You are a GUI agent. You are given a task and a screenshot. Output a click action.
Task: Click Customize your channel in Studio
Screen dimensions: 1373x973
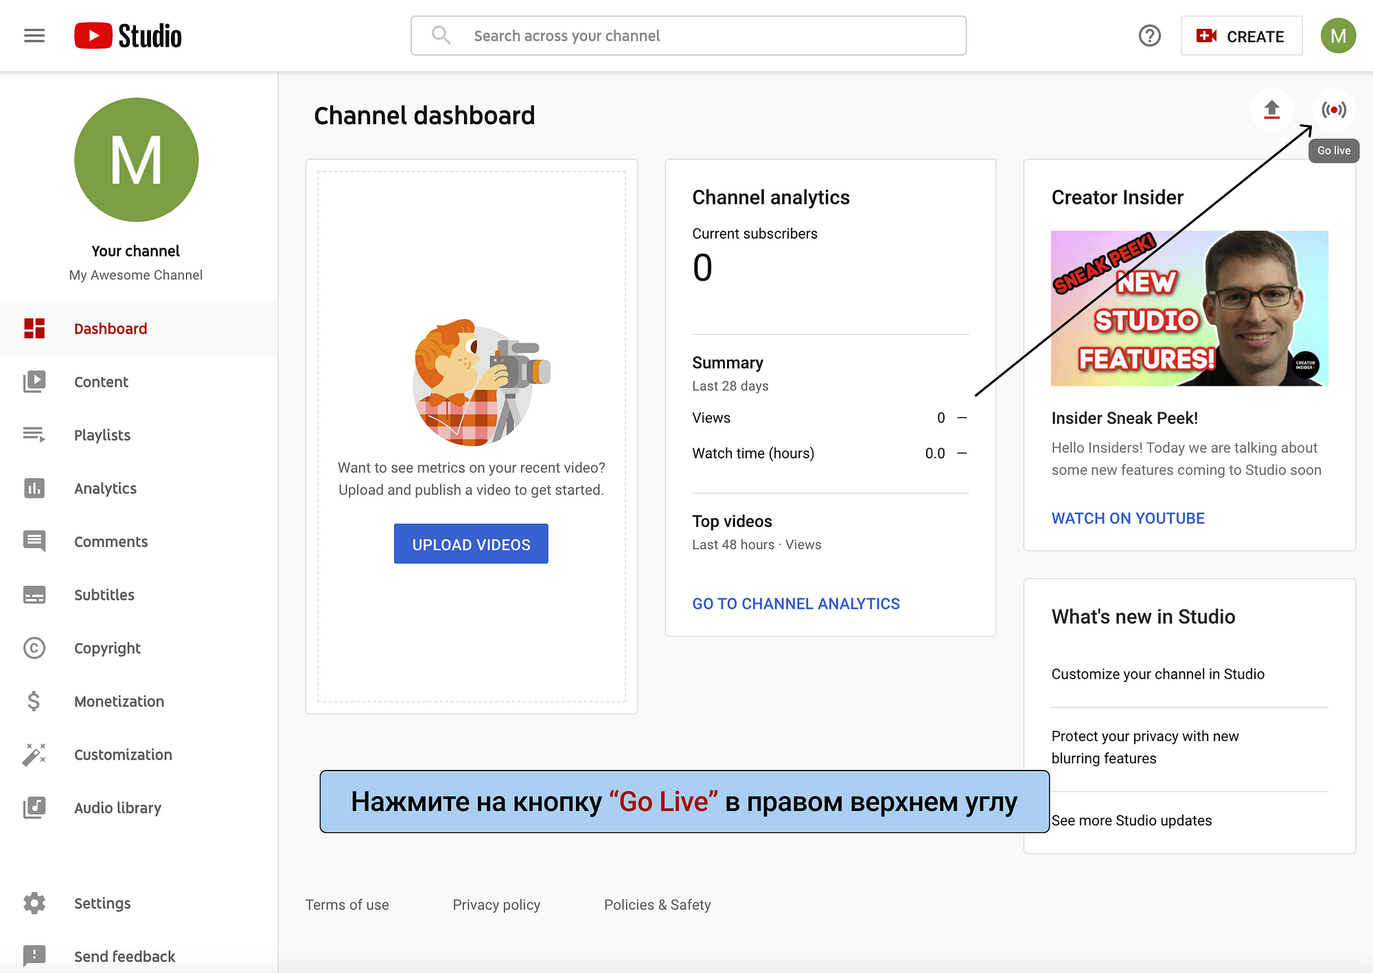(1157, 674)
